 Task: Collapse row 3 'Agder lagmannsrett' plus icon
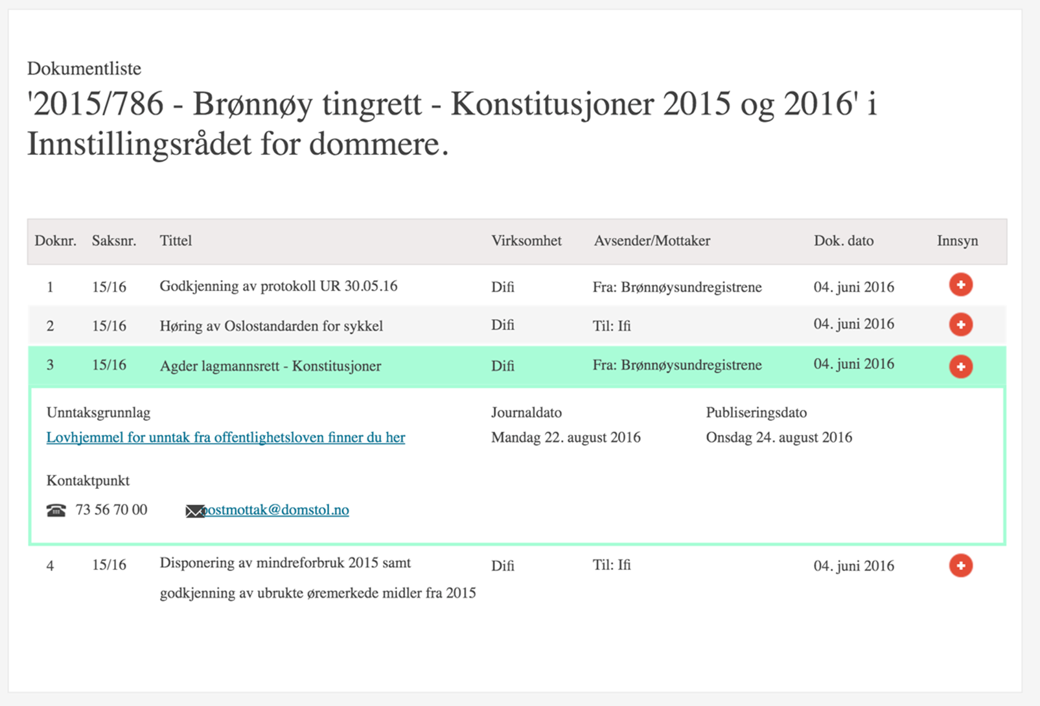click(961, 366)
